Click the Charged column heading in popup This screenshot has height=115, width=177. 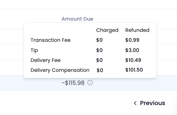click(107, 30)
